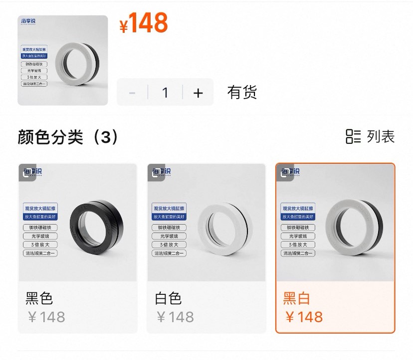This screenshot has height=360, width=413.
Task: Select the 白色 color option label
Action: [168, 298]
